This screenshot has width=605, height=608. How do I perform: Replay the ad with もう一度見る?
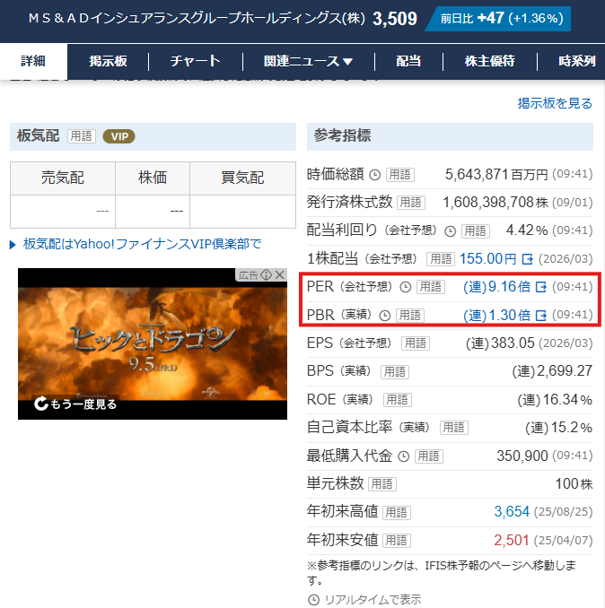[76, 404]
